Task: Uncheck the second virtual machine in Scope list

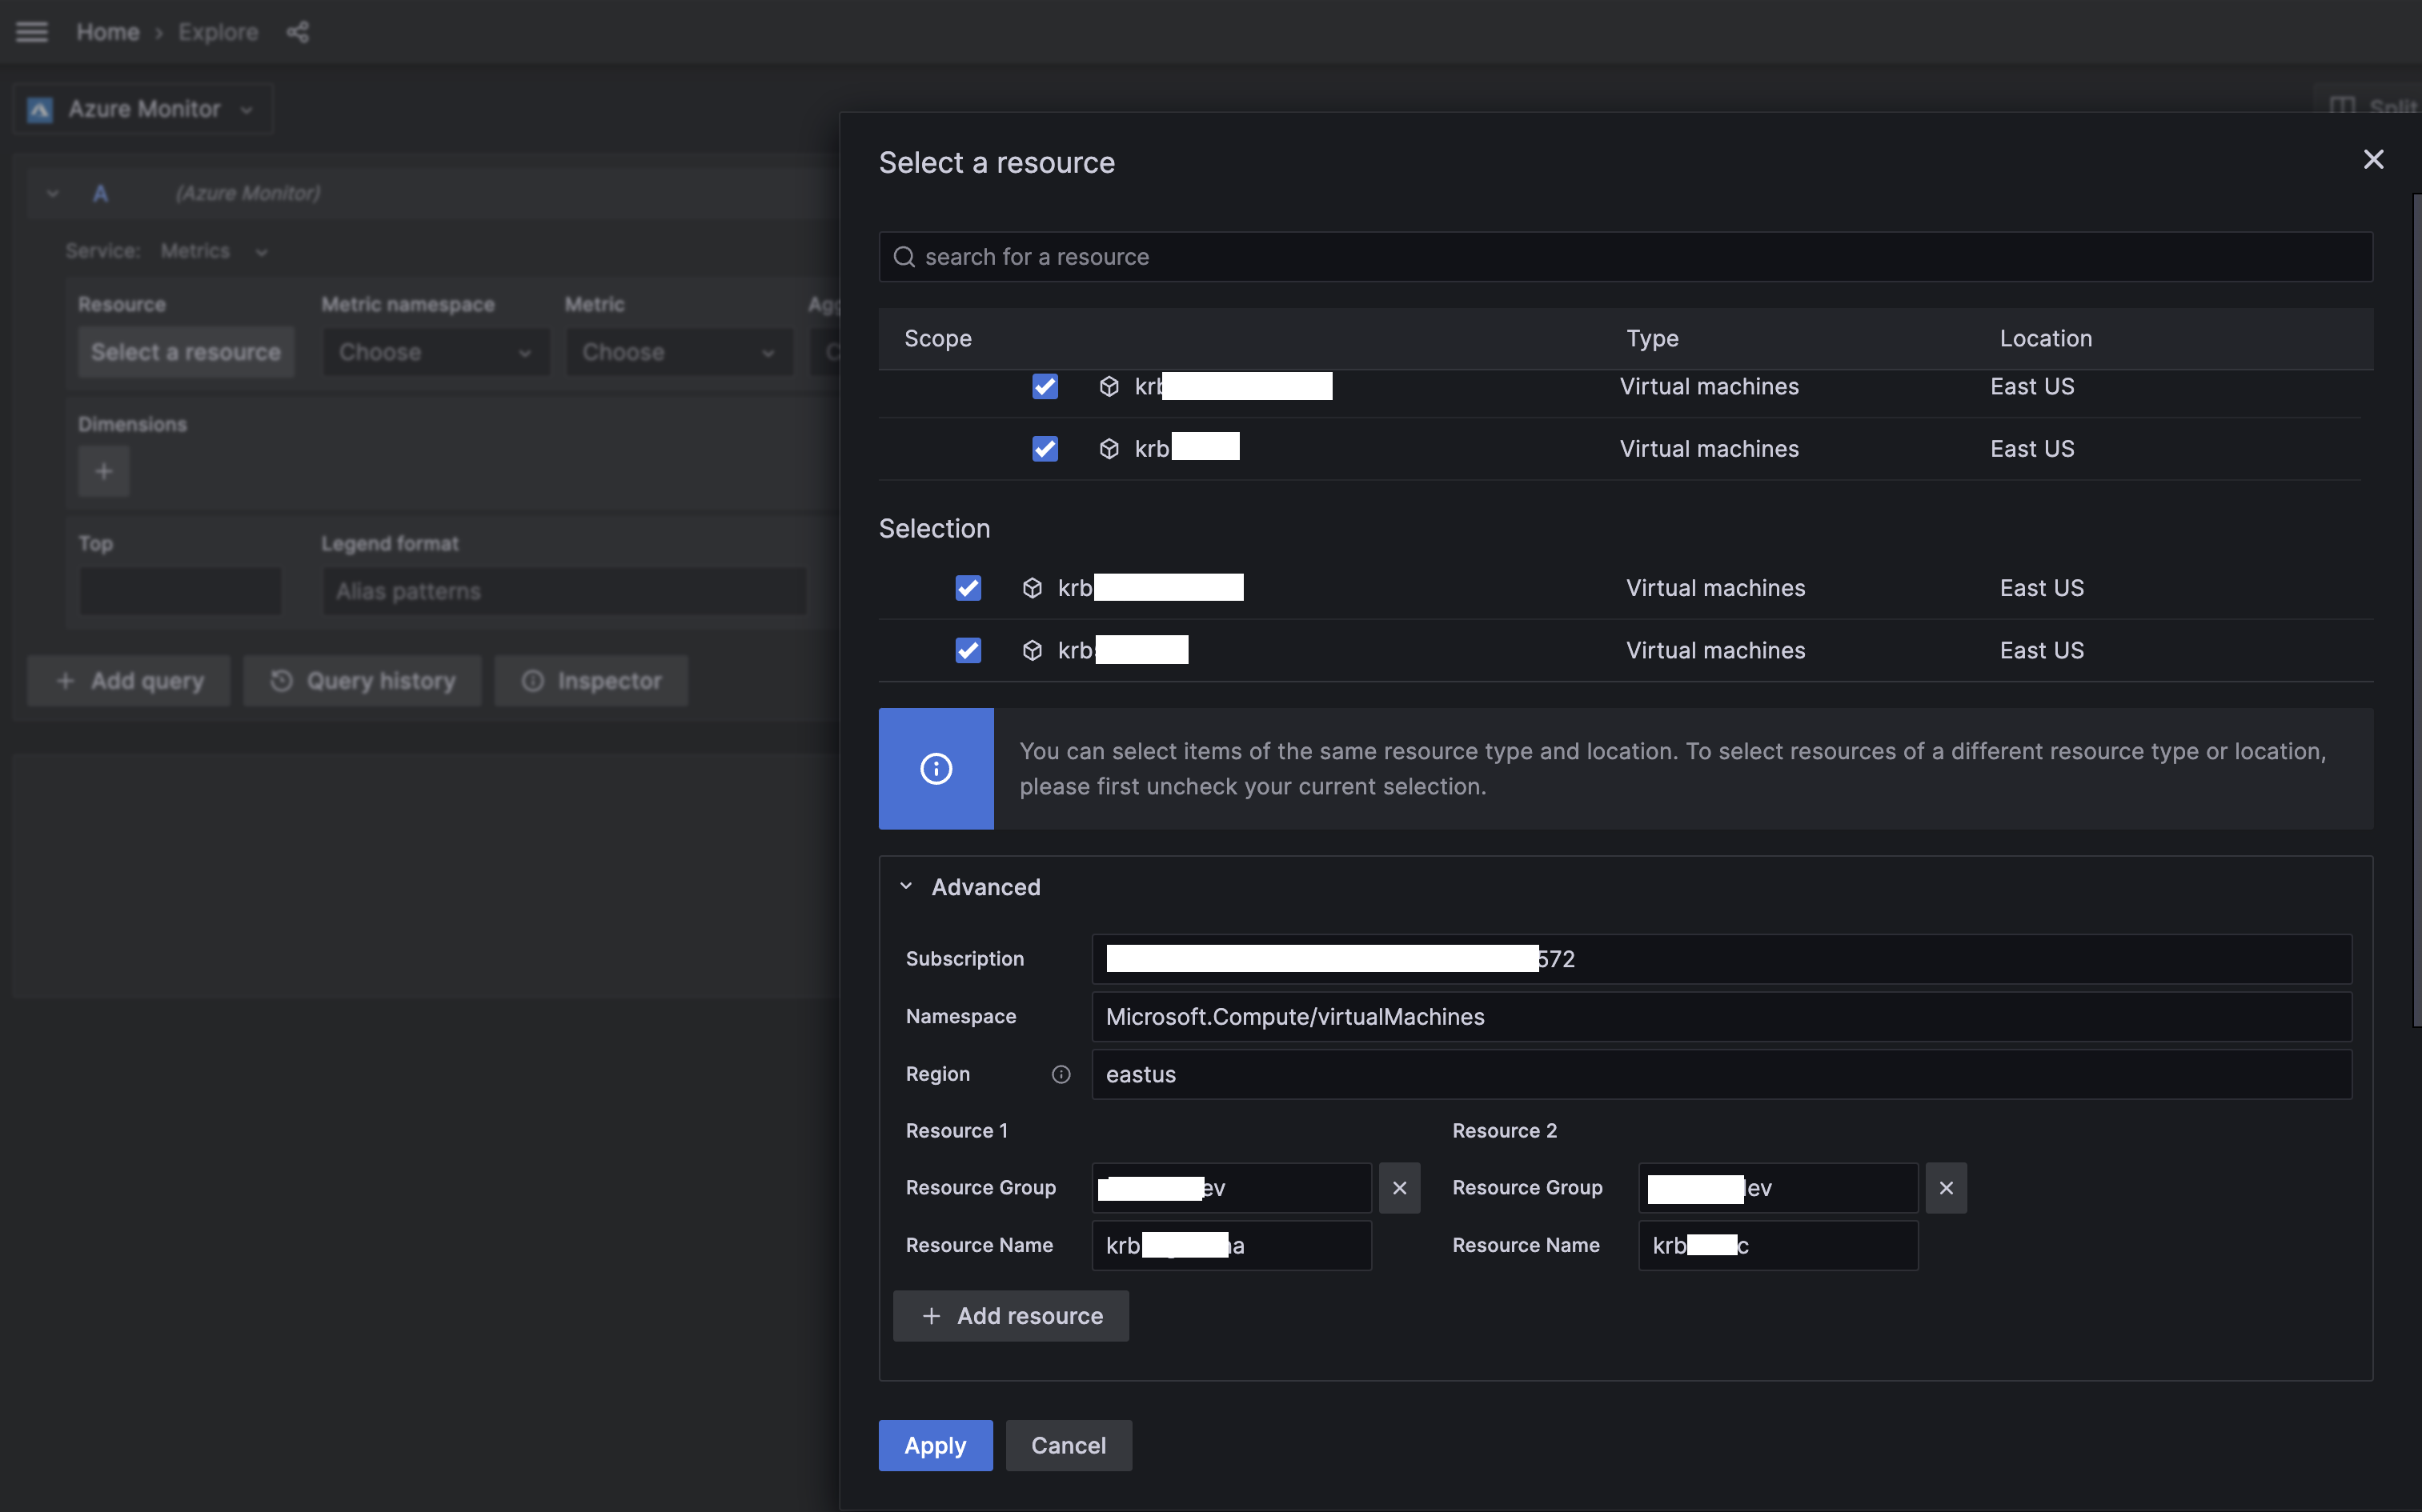Action: point(1045,449)
